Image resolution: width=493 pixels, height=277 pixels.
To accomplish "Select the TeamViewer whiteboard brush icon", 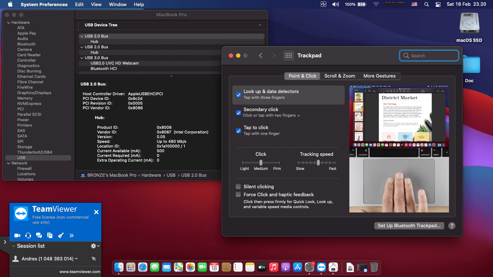I will pyautogui.click(x=61, y=236).
